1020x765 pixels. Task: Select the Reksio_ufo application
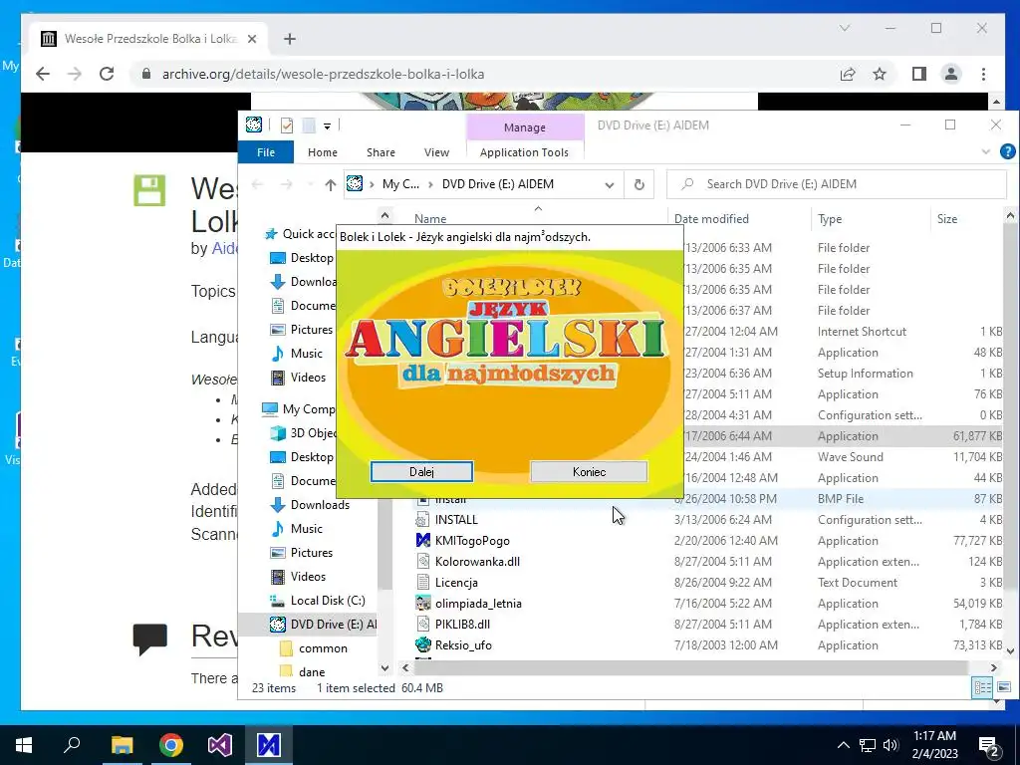click(x=463, y=644)
